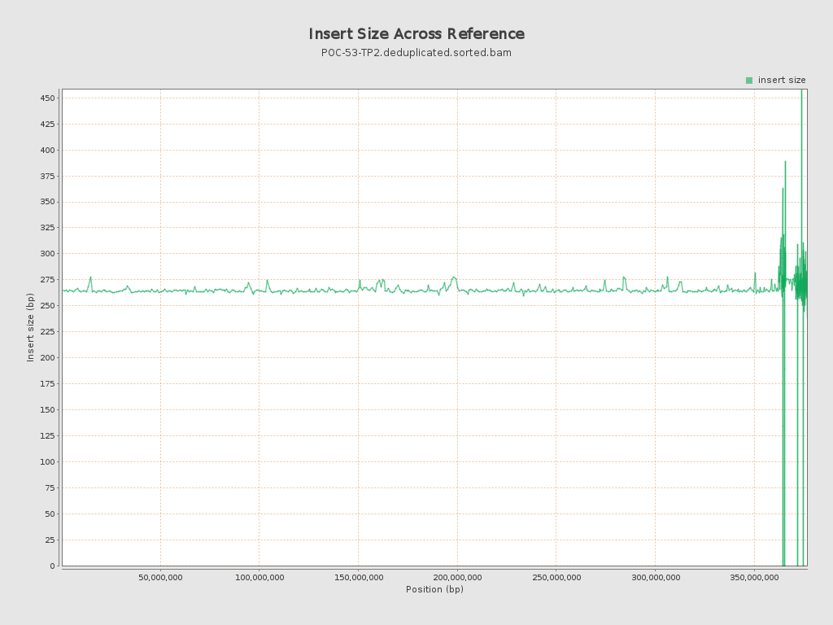Click the green insert size legend swatch
833x625 pixels.
[x=749, y=81]
